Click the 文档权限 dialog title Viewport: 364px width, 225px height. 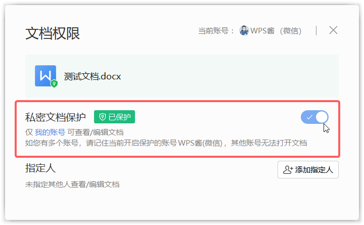53,33
